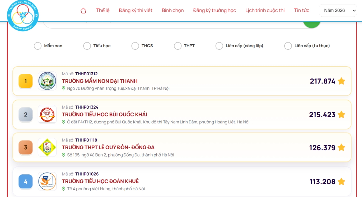The height and width of the screenshot is (197, 362).
Task: Expand the Năm 2026 year dropdown
Action: 338,11
